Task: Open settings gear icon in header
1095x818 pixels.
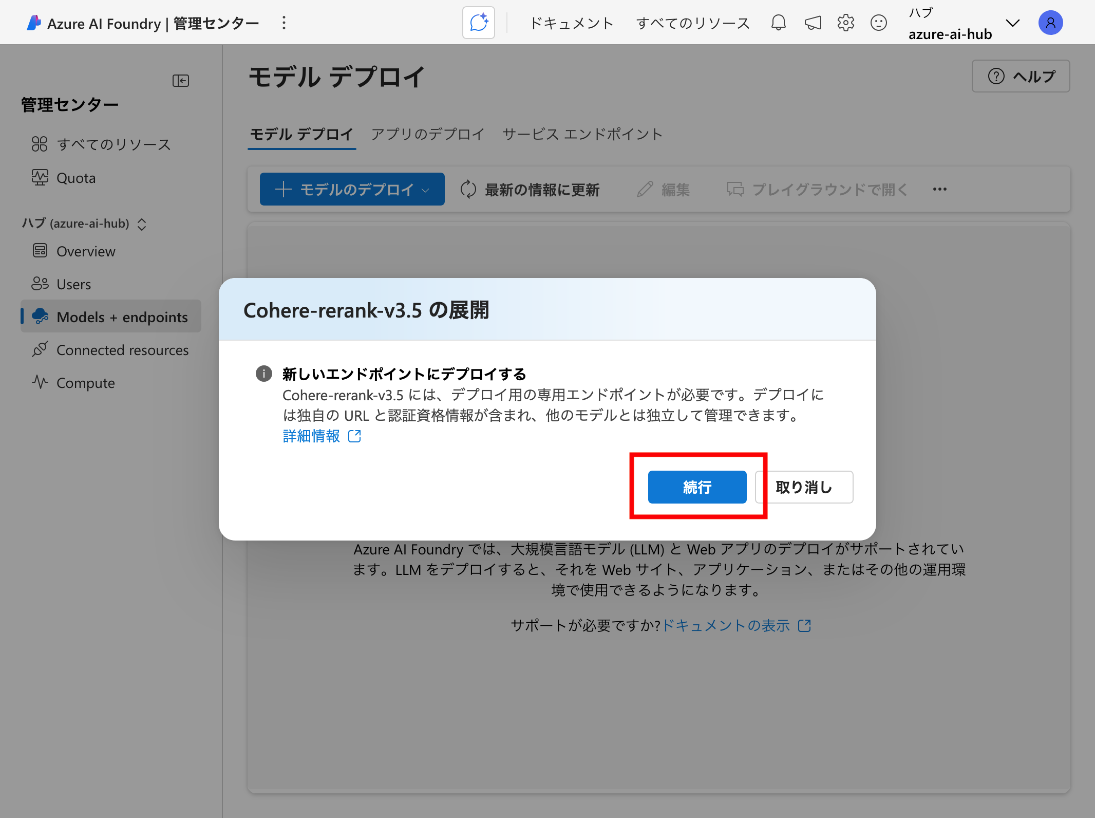Action: coord(845,23)
